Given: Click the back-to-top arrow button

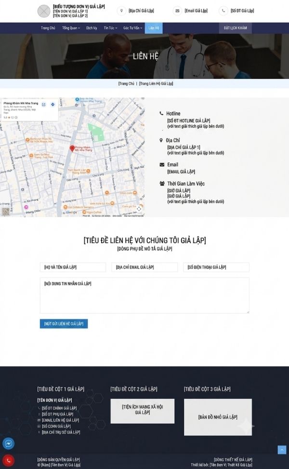Looking at the screenshot, I should [281, 450].
